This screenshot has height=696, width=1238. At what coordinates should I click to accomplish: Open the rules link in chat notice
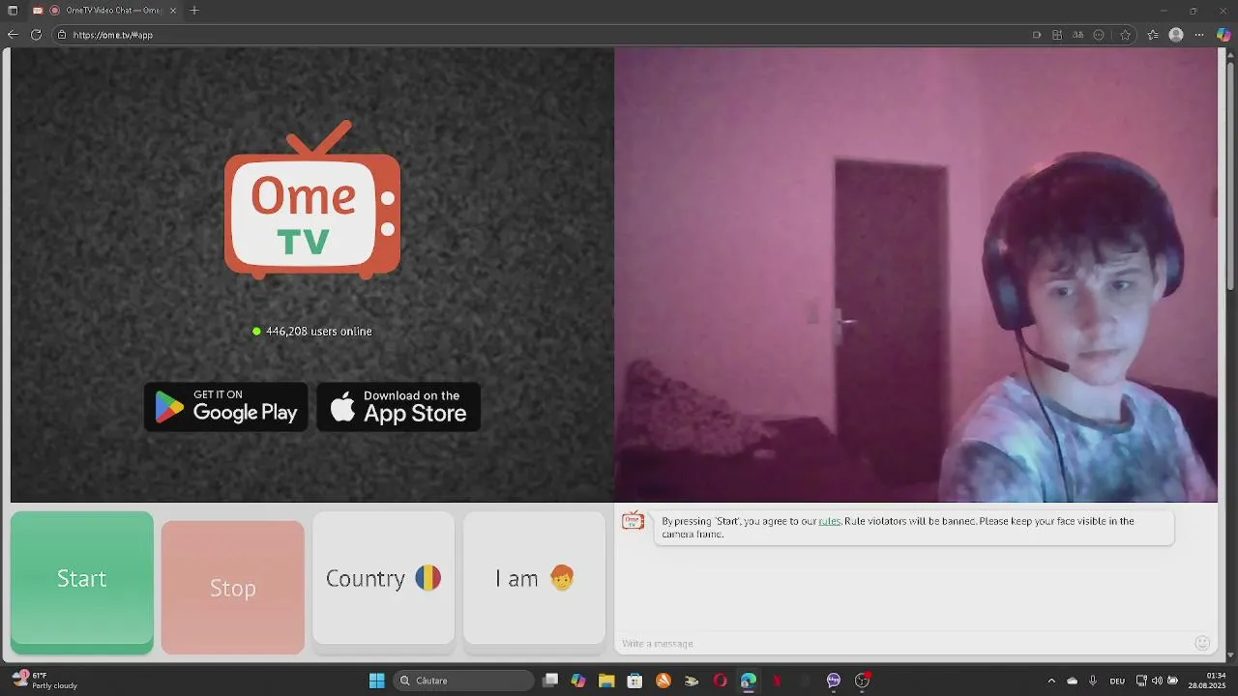[830, 521]
